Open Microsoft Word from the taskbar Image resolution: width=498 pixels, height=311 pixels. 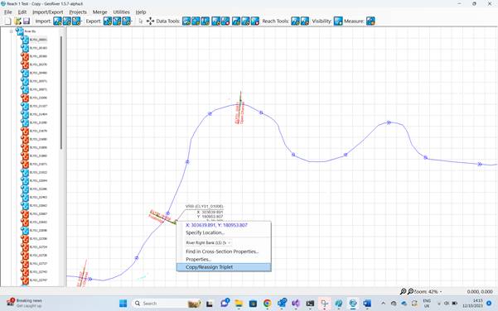[367, 304]
